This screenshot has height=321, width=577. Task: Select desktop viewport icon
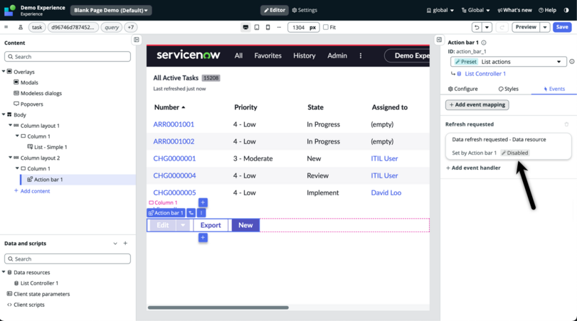pos(245,27)
